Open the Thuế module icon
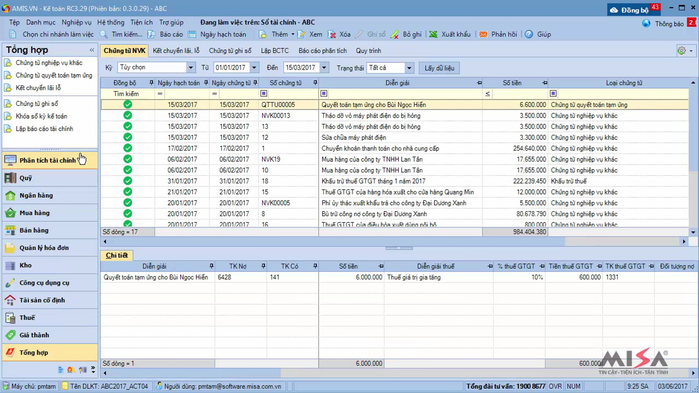 pos(10,318)
